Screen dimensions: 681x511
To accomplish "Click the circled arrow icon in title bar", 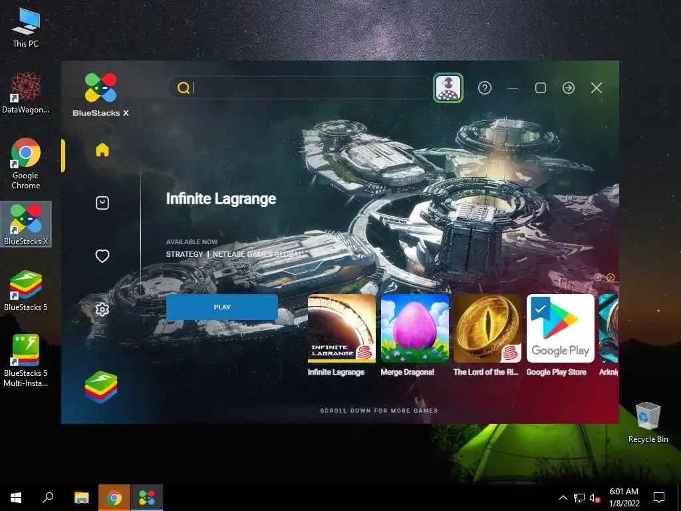I will click(x=569, y=88).
